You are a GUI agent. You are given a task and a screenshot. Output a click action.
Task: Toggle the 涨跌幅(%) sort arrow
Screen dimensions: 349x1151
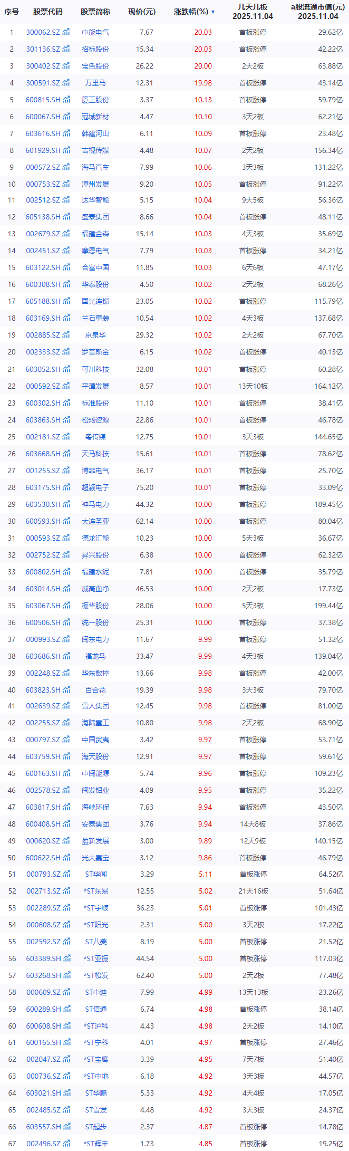pyautogui.click(x=213, y=12)
